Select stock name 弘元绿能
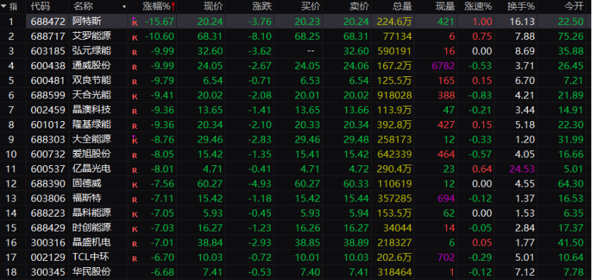592x280 pixels. (92, 51)
